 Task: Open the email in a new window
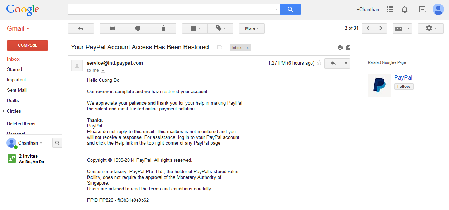pyautogui.click(x=348, y=47)
